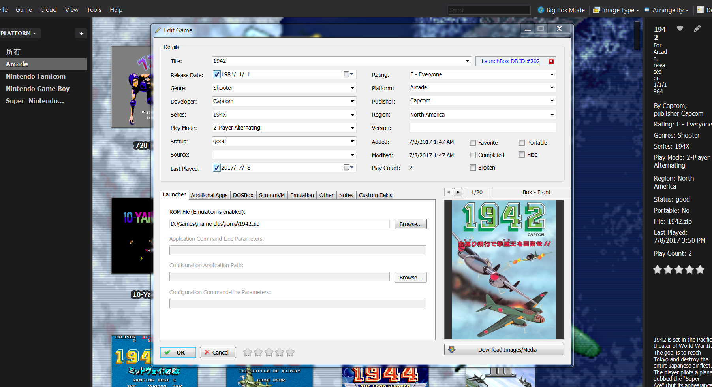Expand the Developer dropdown
Image resolution: width=712 pixels, height=387 pixels.
pyautogui.click(x=352, y=101)
